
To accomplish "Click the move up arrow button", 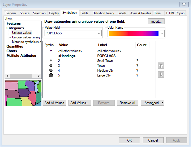I will tap(161, 66).
